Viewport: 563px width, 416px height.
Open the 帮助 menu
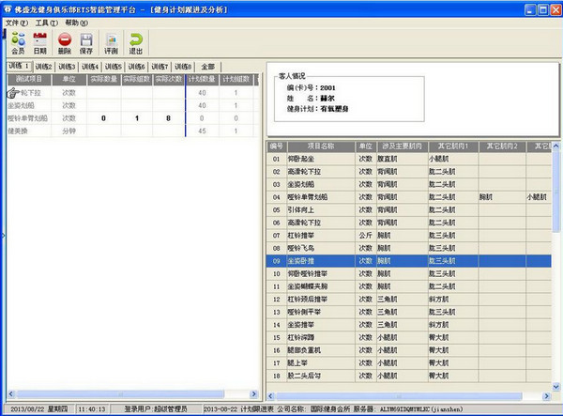click(76, 23)
